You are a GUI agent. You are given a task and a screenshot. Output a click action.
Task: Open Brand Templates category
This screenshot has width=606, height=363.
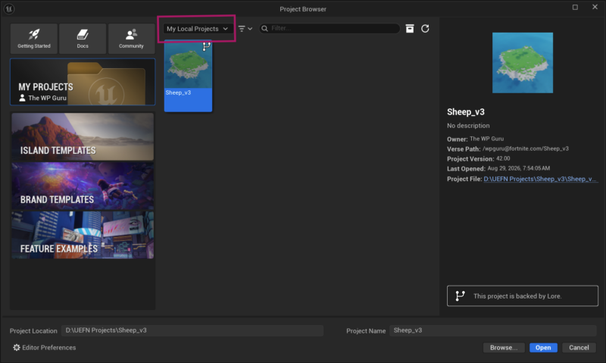tap(83, 186)
